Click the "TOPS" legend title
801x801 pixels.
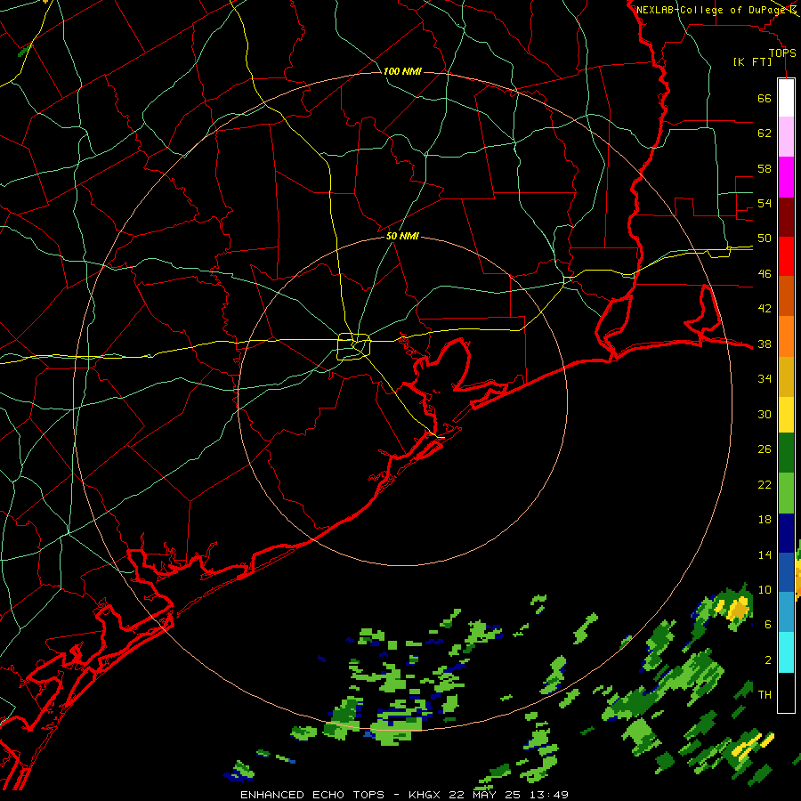pos(782,53)
